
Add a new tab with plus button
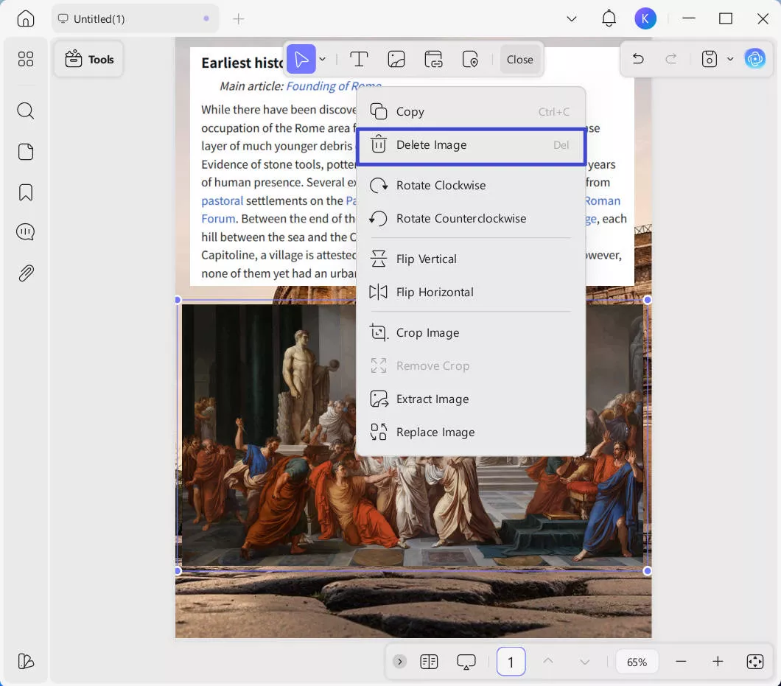click(x=239, y=19)
